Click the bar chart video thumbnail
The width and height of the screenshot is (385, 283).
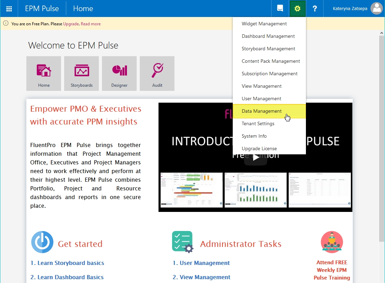pos(256,190)
